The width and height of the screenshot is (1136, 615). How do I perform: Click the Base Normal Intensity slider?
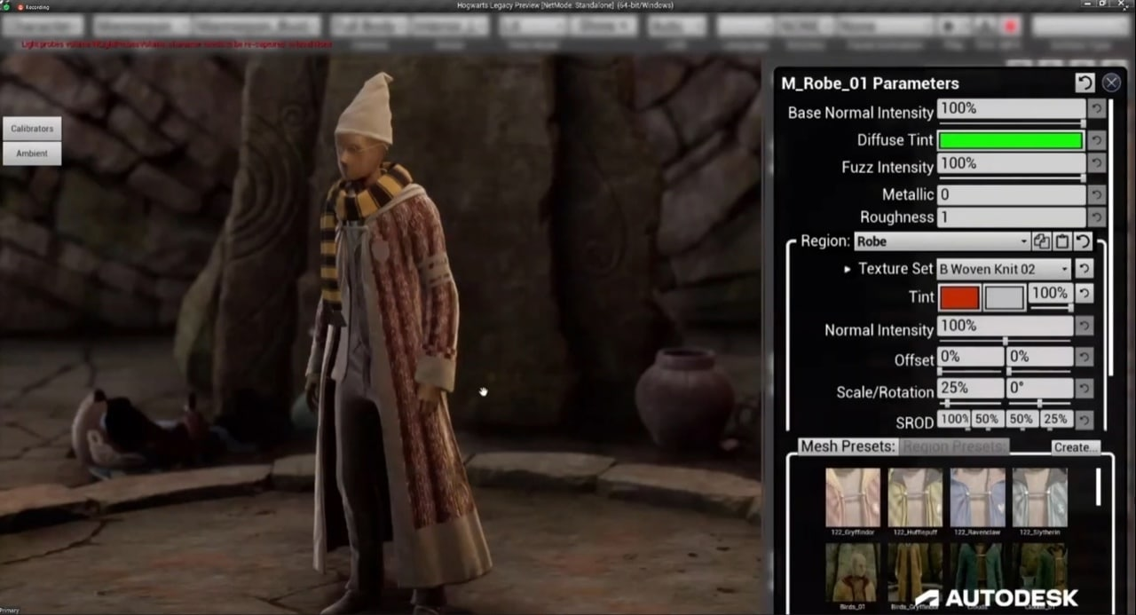coord(1012,122)
